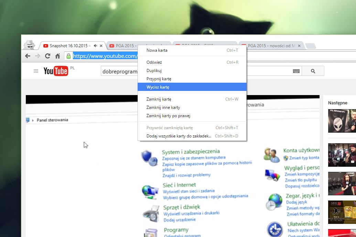The width and height of the screenshot is (356, 237).
Task: Choose Zamknij inne karty
Action: [x=192, y=107]
